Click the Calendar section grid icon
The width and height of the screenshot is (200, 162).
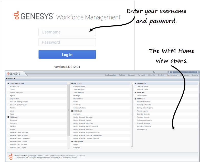pos(135,83)
